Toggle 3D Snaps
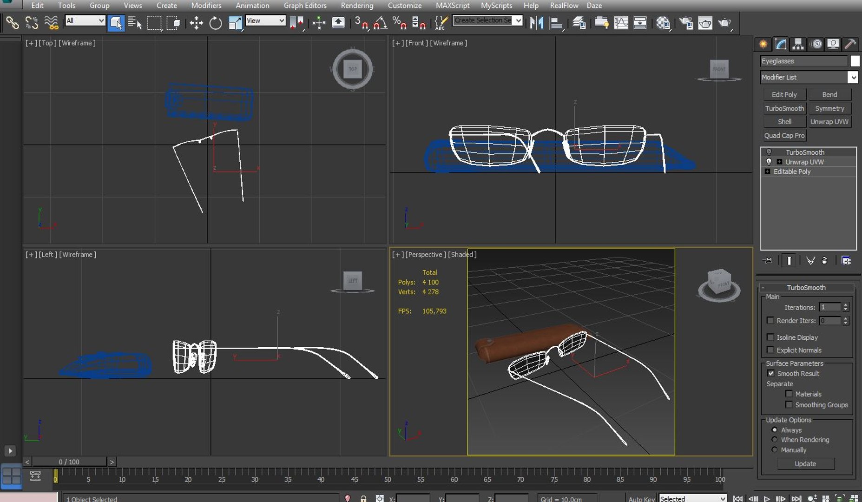Screen dimensions: 862x502 click(362, 23)
